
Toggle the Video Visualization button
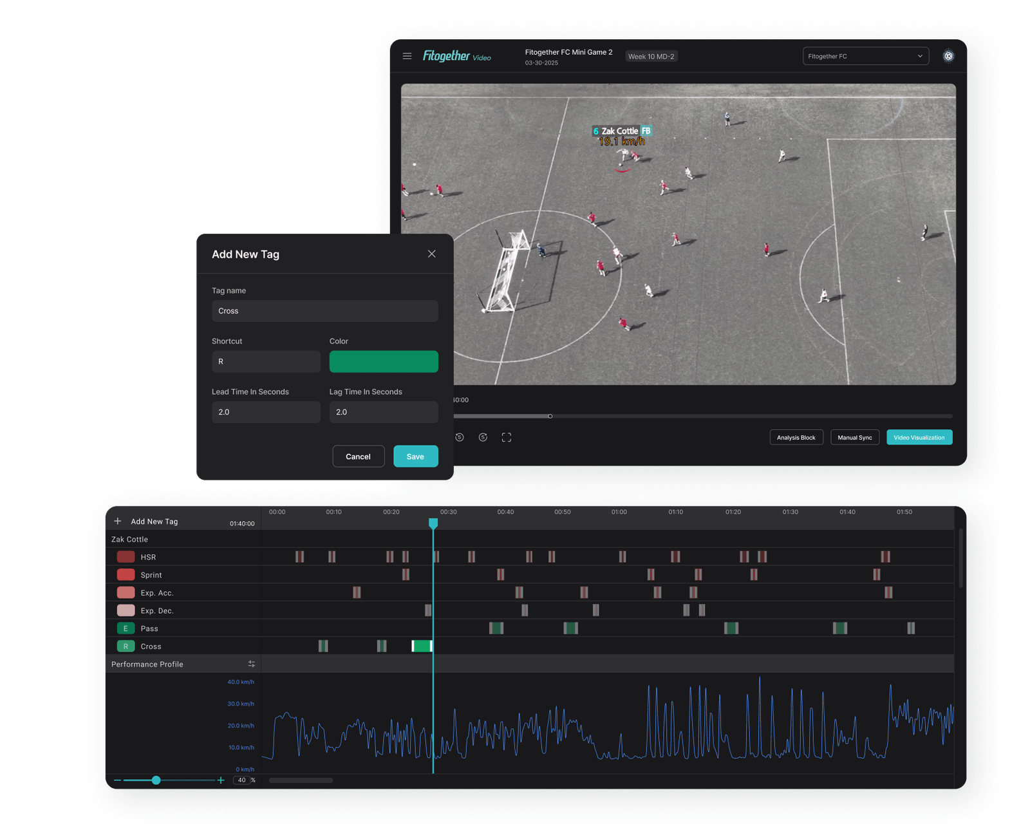[x=919, y=437]
